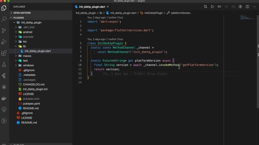Click the timeline toggle icon in the editor toolbar

coord(240,6)
